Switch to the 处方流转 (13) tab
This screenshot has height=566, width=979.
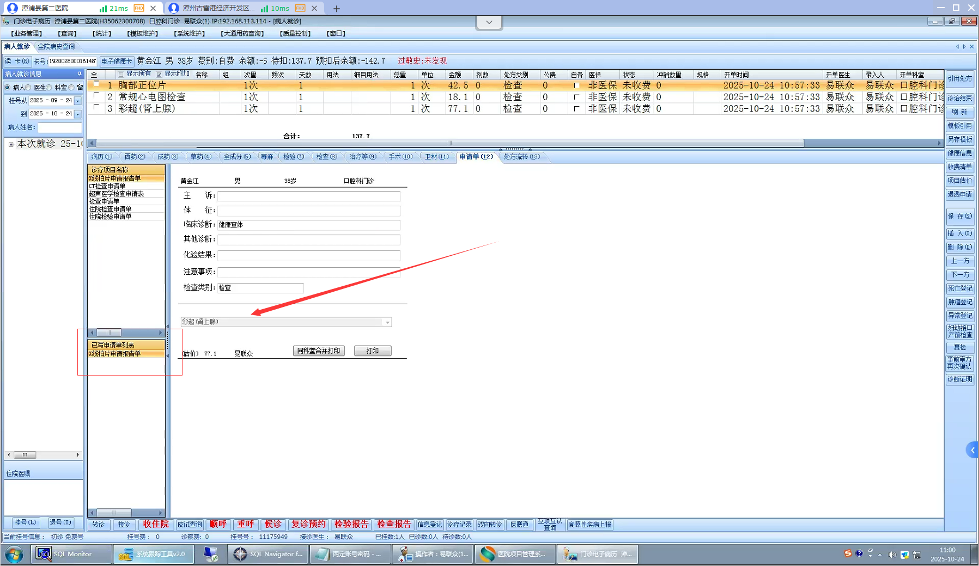click(521, 157)
